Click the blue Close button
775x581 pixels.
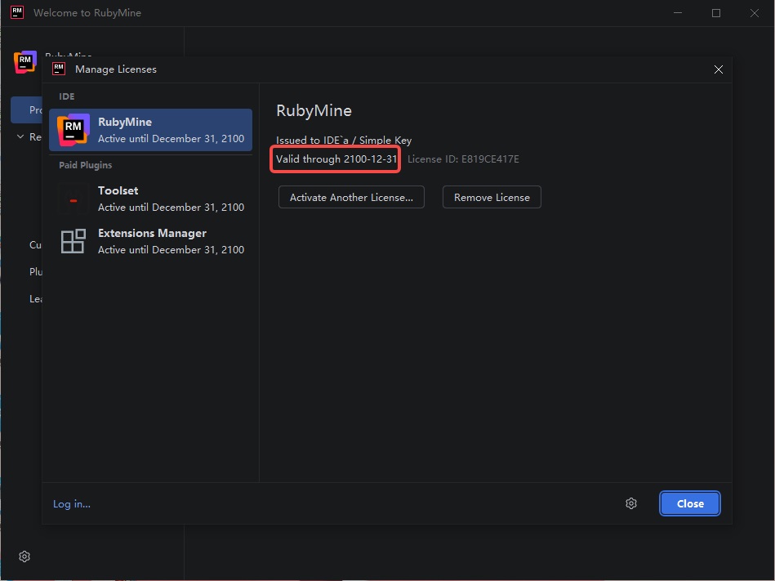(690, 503)
